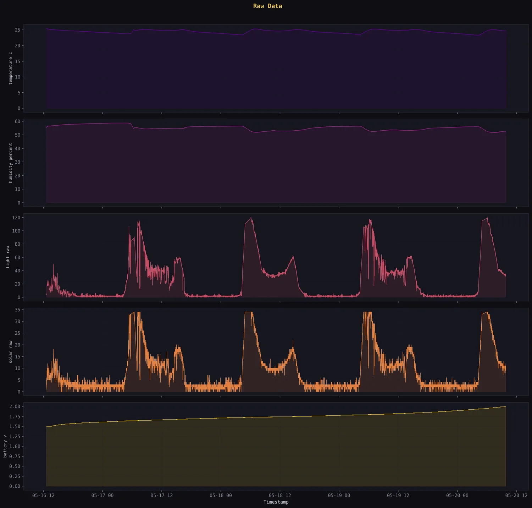Click the '80' light raw axis tick
This screenshot has width=532, height=508.
point(18,244)
